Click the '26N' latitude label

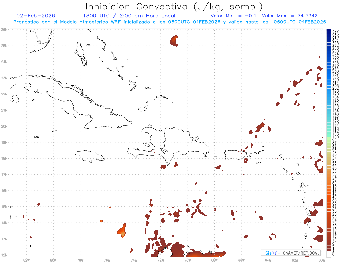(x=4, y=30)
